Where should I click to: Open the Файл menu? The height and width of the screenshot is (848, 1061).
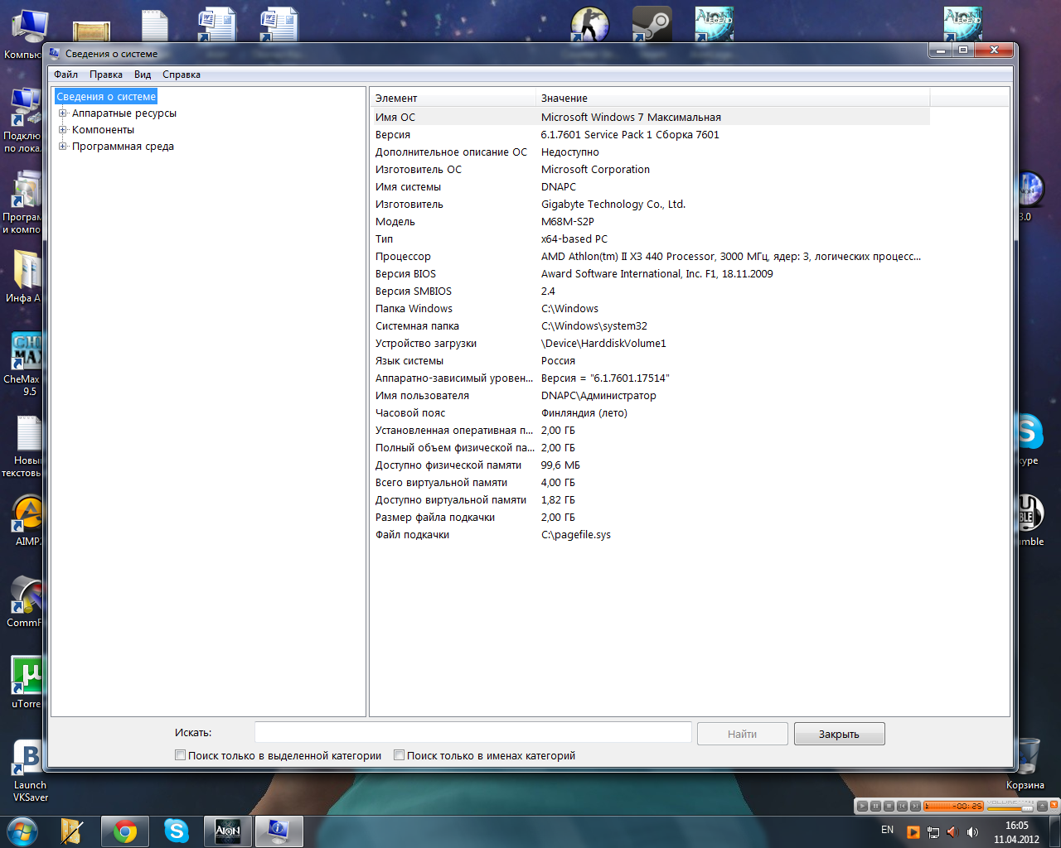[66, 75]
